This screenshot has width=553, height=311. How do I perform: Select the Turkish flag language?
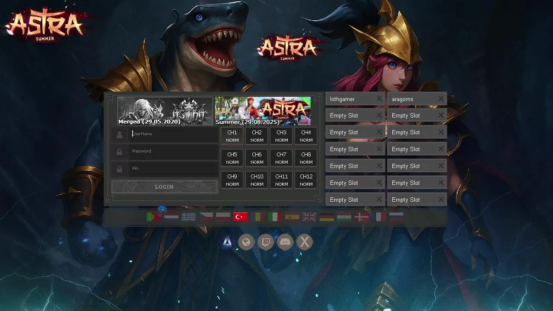[x=240, y=217]
